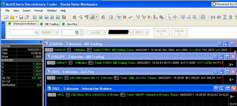Open the Format menu
This screenshot has width=237, height=106.
(39, 11)
